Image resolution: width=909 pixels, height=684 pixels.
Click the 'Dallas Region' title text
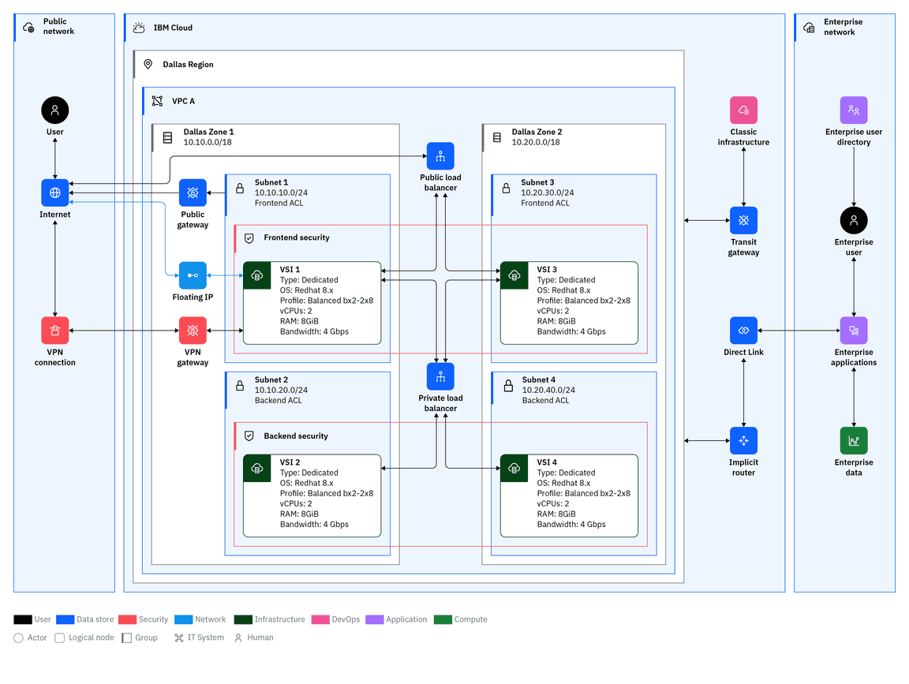coord(188,65)
